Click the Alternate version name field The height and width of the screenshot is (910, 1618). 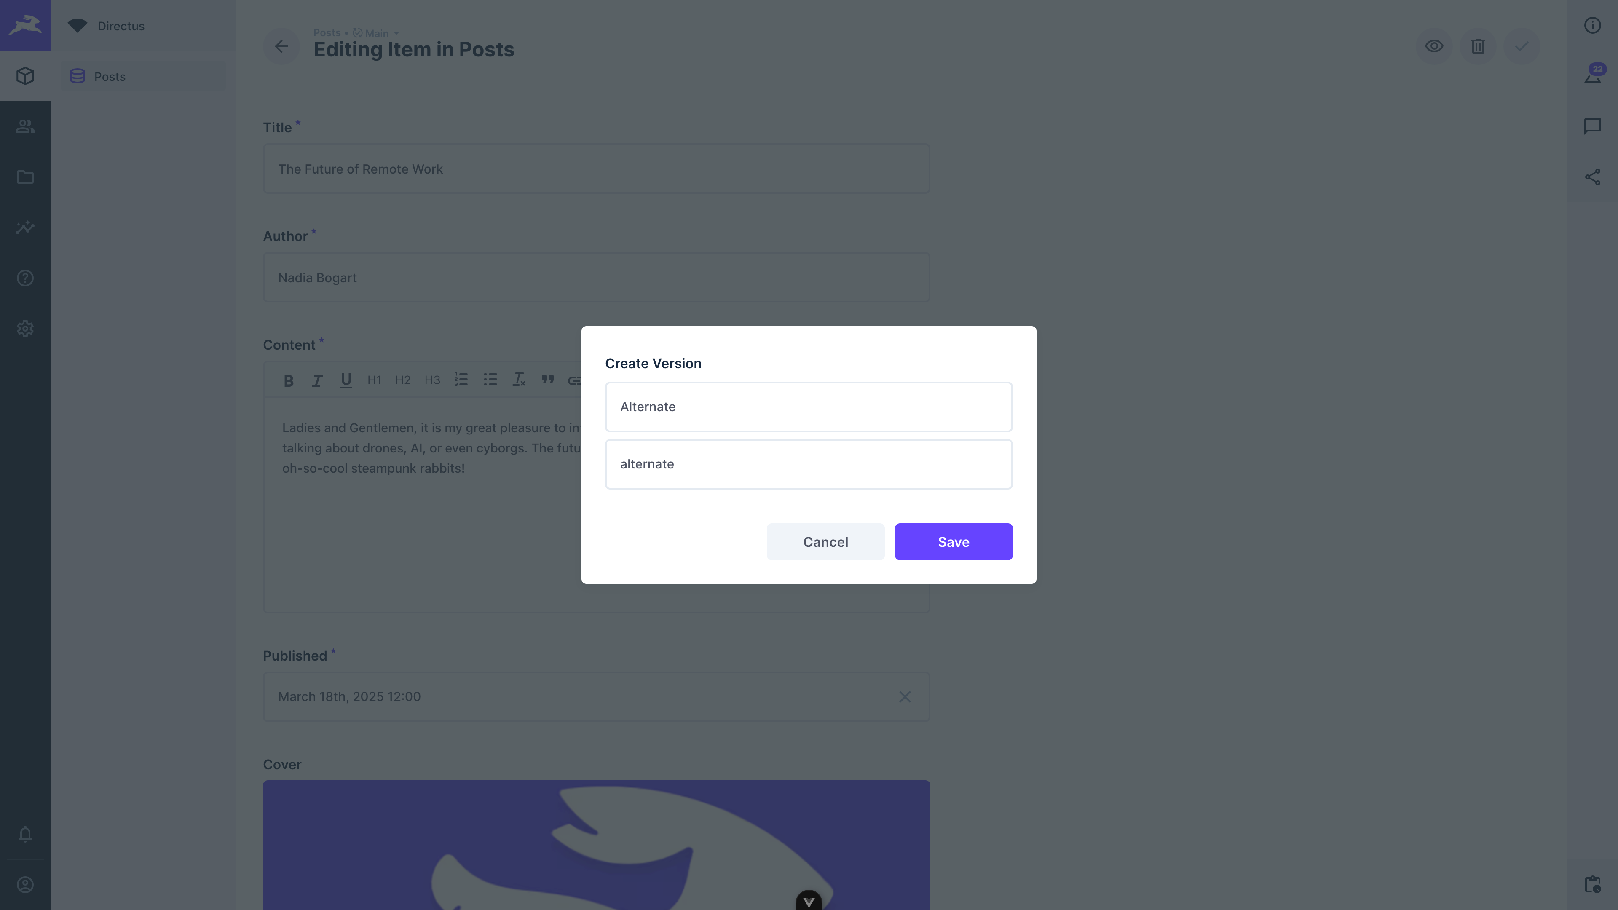click(809, 407)
